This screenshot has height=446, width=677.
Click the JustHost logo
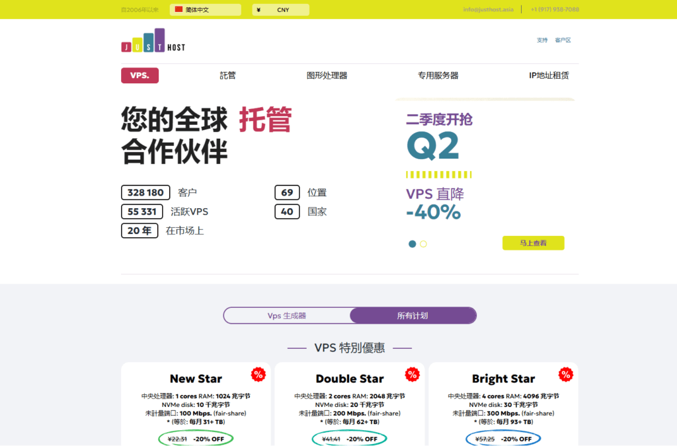click(153, 41)
